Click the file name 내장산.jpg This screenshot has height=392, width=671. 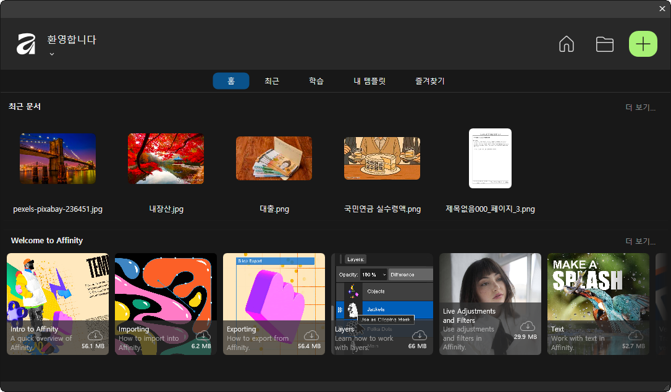166,209
